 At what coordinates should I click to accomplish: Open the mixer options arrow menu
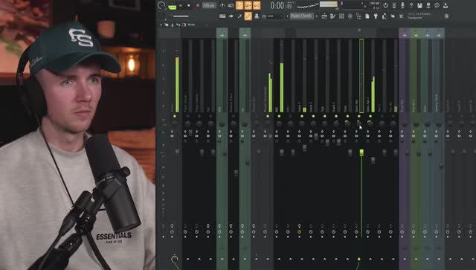[161, 25]
